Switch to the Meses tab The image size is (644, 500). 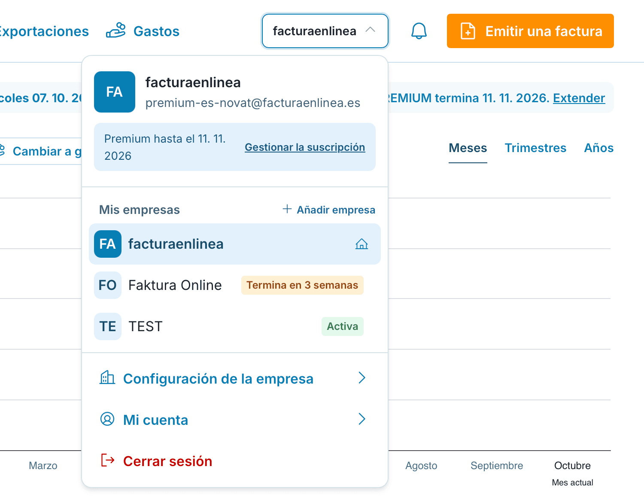[468, 148]
